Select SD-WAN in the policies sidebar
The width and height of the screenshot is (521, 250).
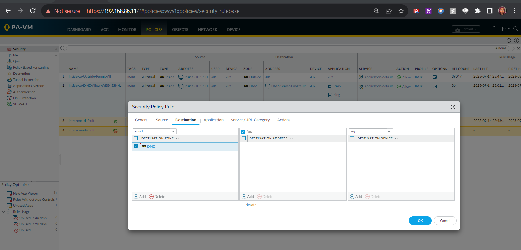[20, 104]
